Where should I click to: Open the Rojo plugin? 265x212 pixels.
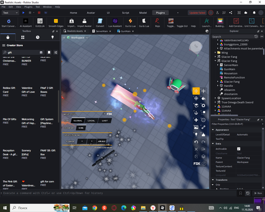pyautogui.click(x=157, y=23)
